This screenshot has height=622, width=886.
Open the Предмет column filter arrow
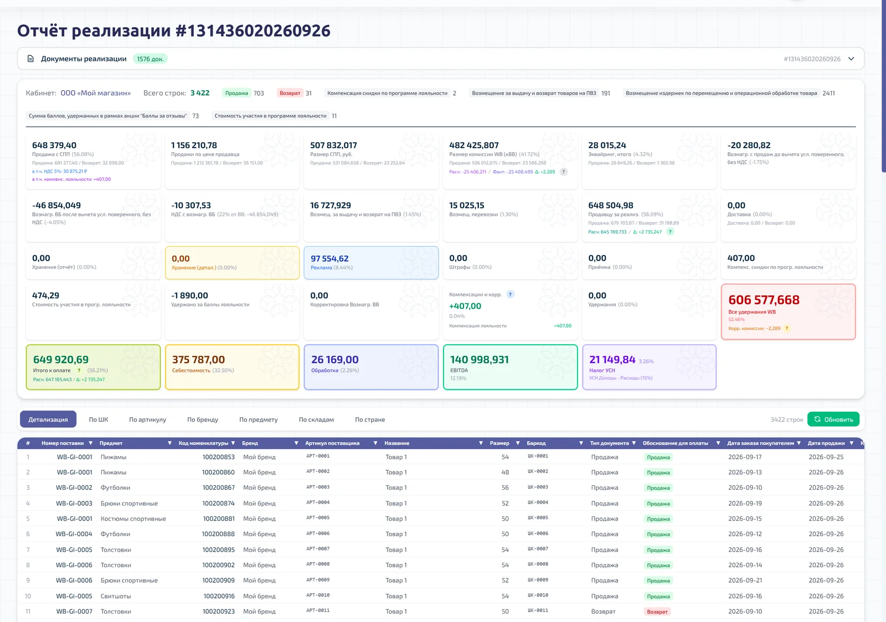point(169,443)
